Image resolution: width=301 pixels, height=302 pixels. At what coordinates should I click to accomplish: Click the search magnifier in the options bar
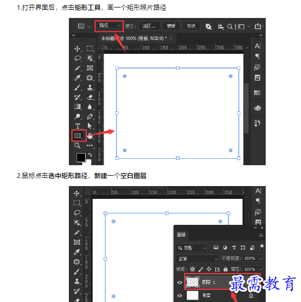point(230,27)
